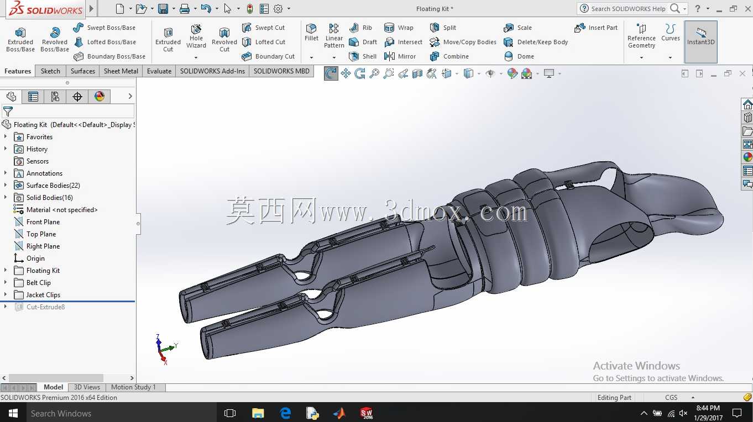
Task: Expand the Jacket Clips folder
Action: point(6,294)
